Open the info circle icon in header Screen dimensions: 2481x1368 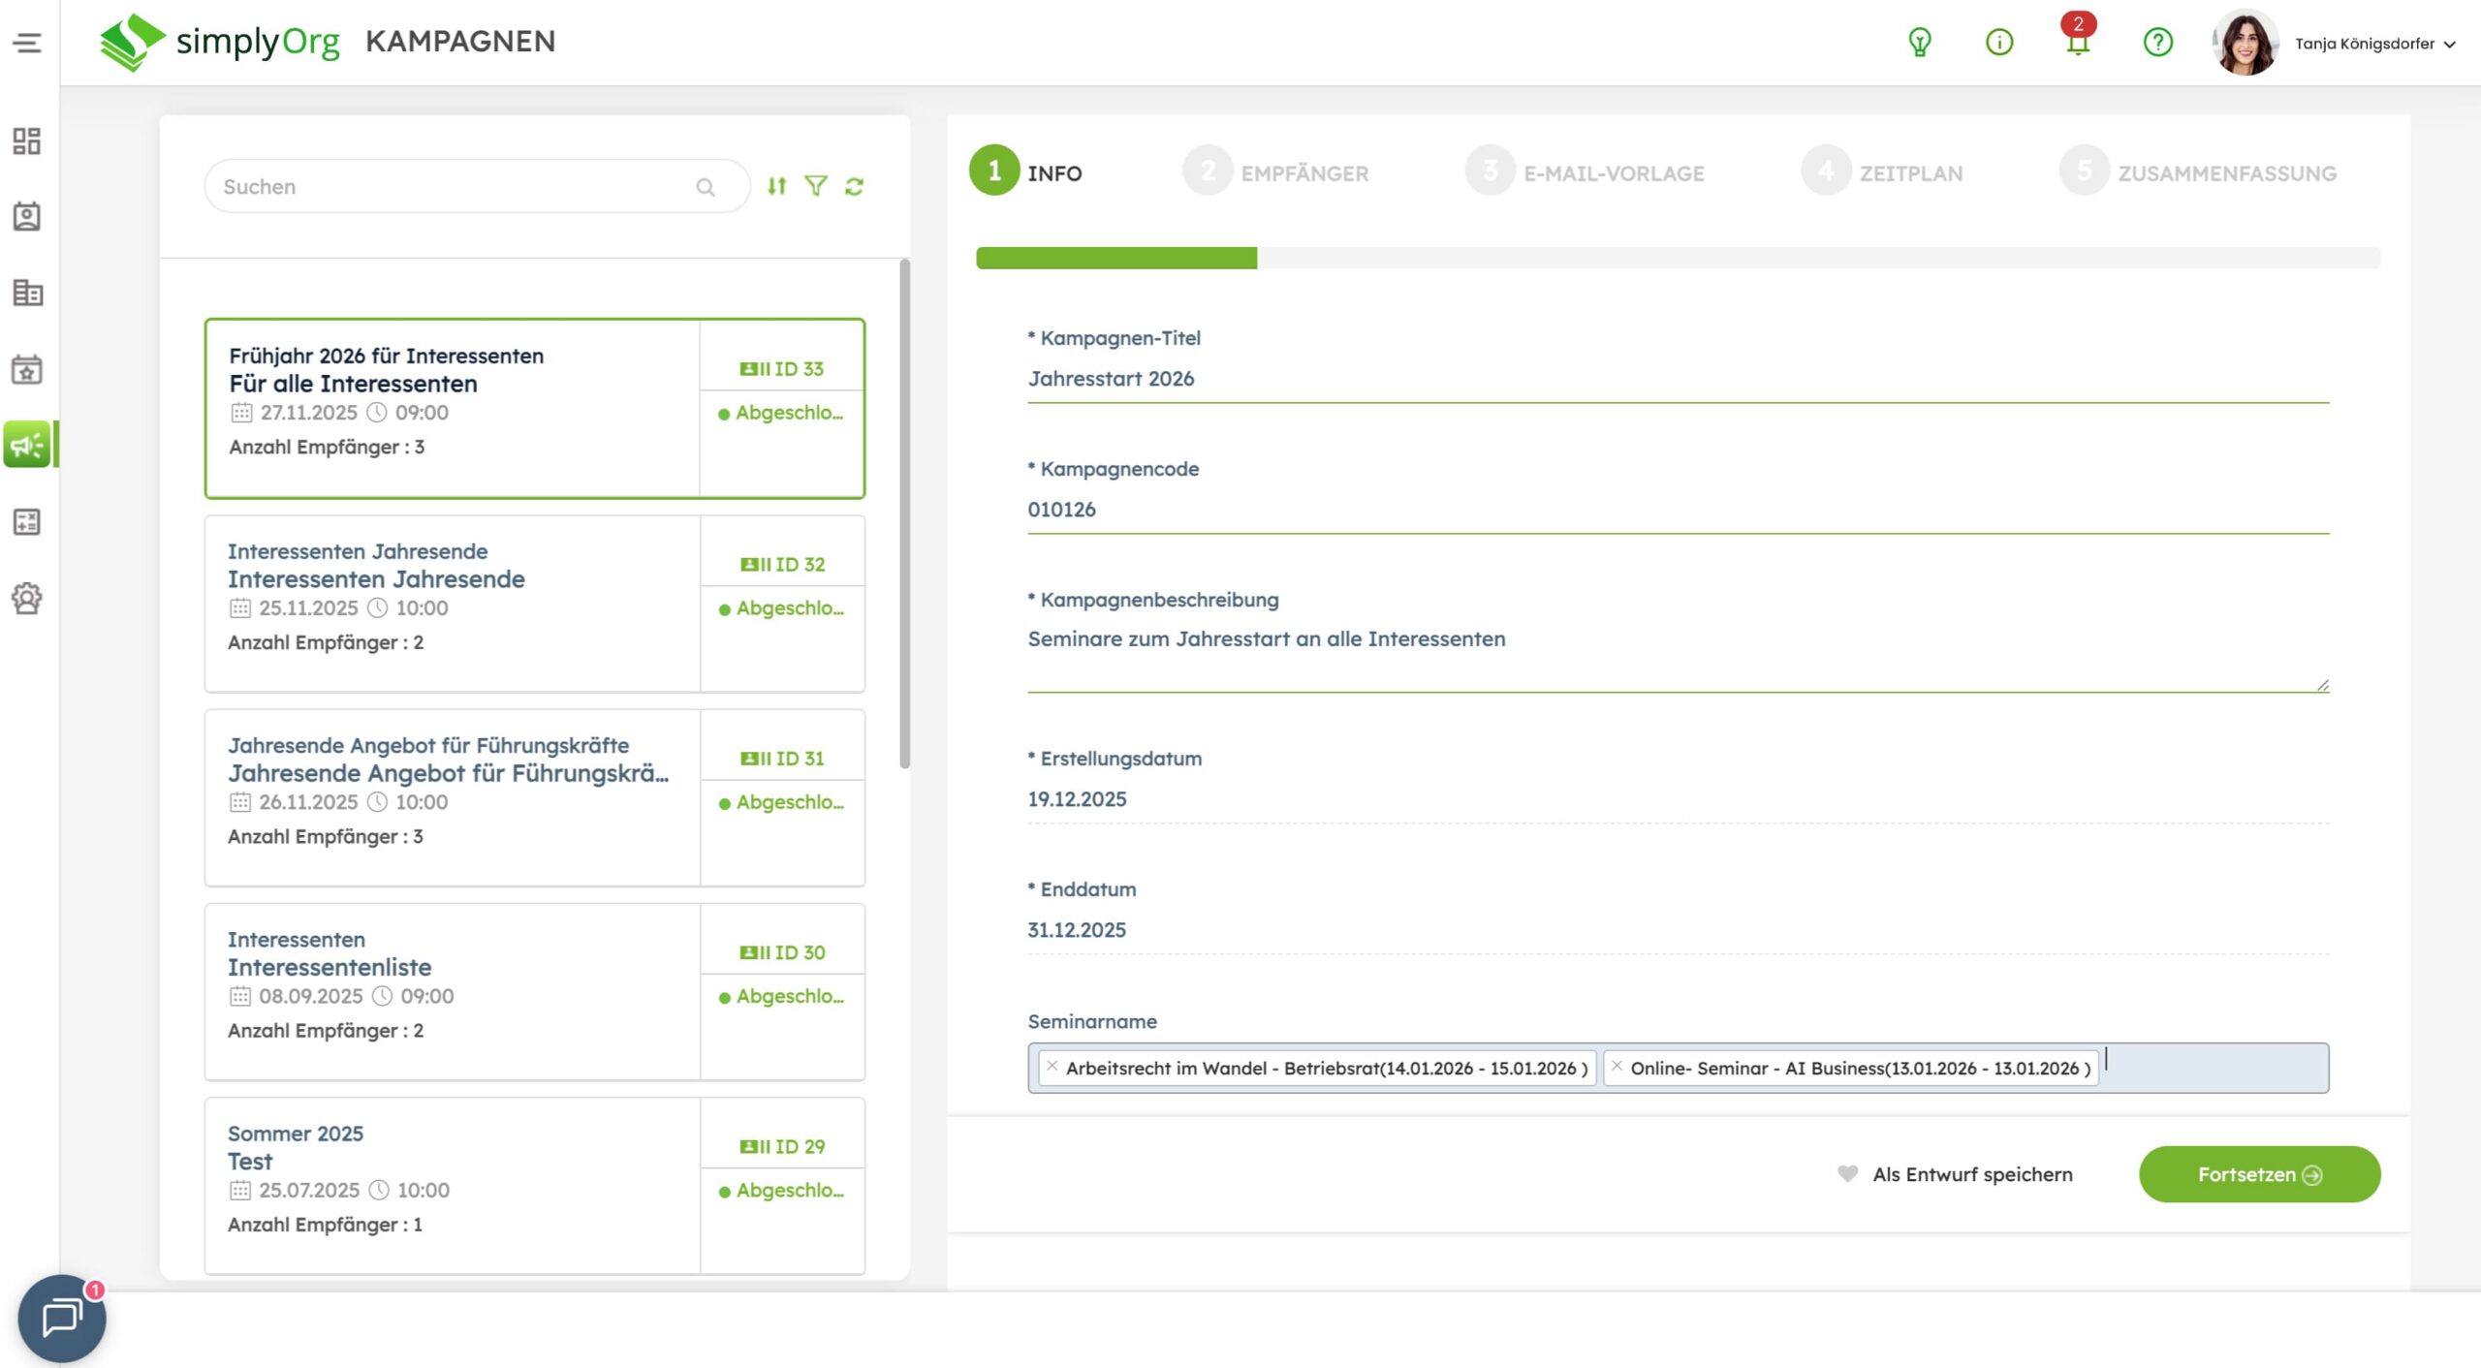click(x=1998, y=42)
